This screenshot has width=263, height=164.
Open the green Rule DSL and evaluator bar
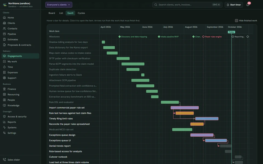click(x=170, y=102)
